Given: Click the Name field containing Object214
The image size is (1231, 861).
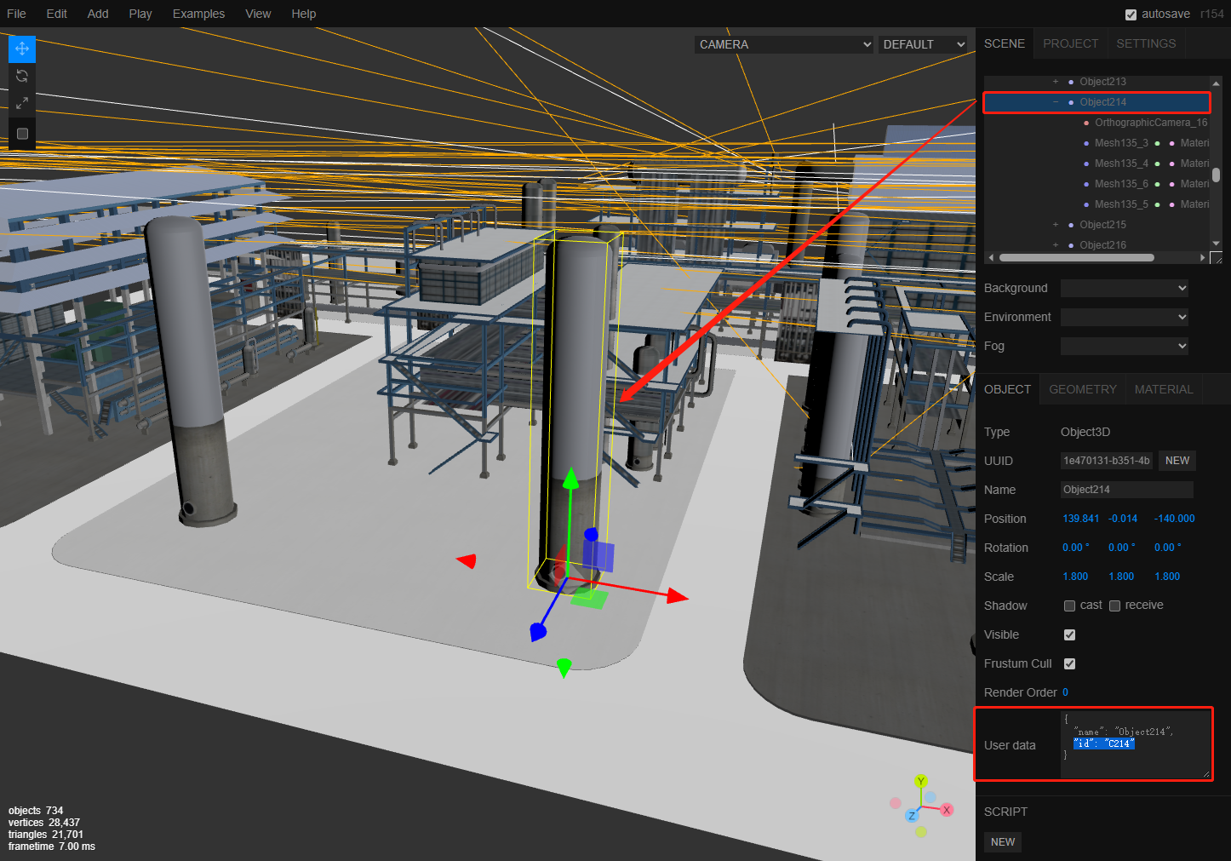Looking at the screenshot, I should [1125, 490].
